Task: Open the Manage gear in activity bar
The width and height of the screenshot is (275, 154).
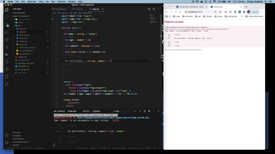Action: [x=7, y=142]
